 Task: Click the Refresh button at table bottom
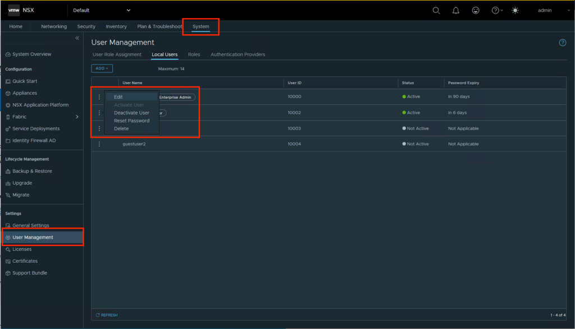click(x=107, y=315)
